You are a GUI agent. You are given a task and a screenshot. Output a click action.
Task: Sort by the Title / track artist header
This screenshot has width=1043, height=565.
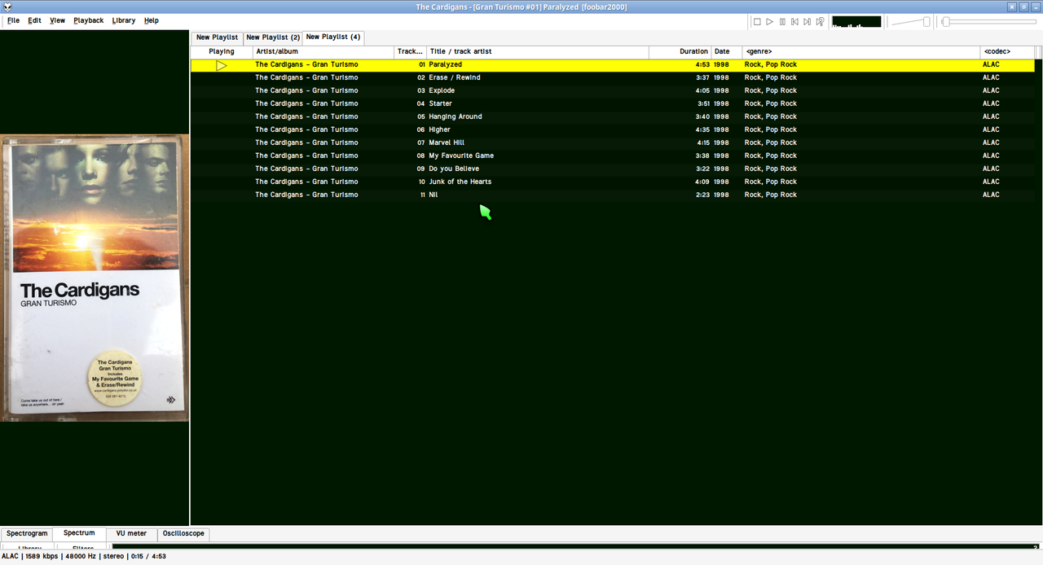coord(538,51)
